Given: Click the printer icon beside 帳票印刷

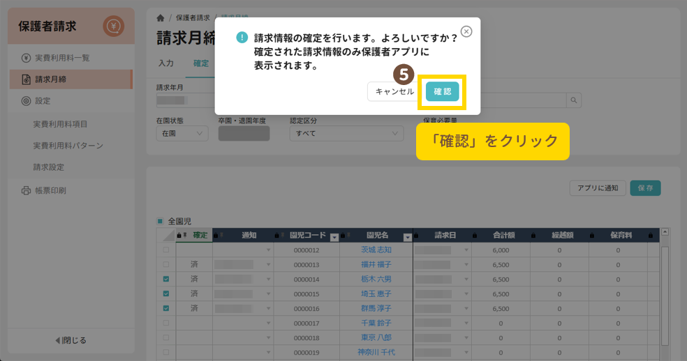Looking at the screenshot, I should (x=25, y=190).
